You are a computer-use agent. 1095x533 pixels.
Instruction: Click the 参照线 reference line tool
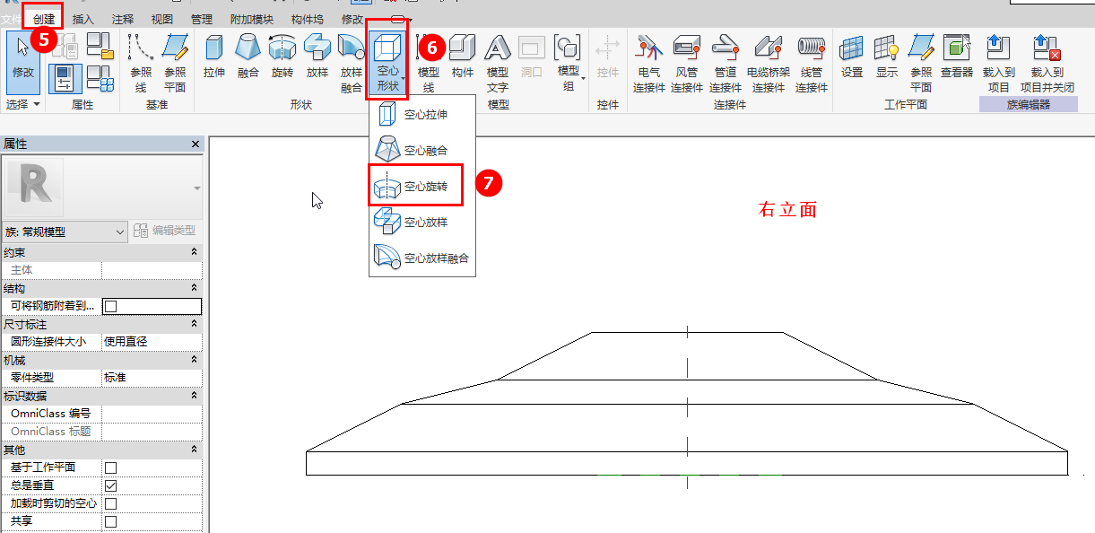(x=141, y=63)
